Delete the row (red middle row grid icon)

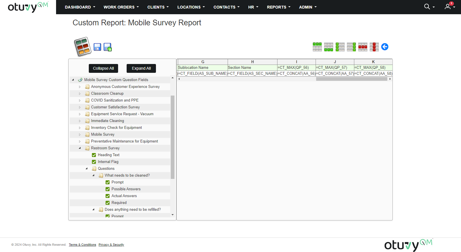tap(363, 47)
